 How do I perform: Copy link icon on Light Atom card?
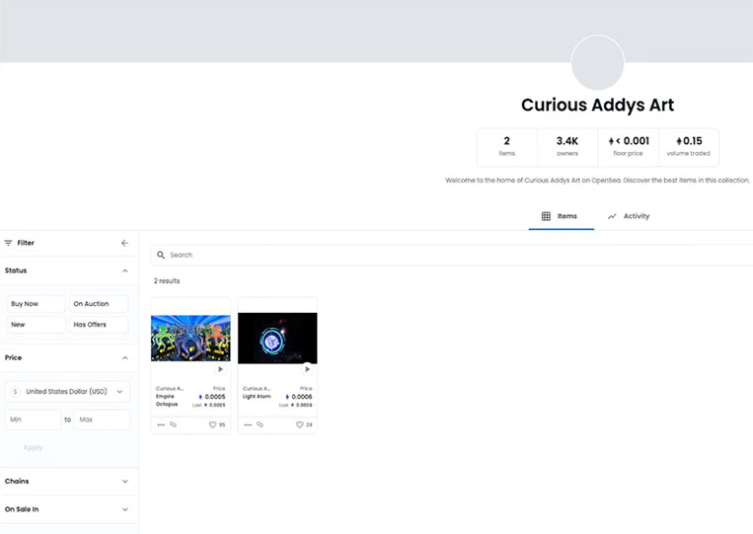(260, 424)
